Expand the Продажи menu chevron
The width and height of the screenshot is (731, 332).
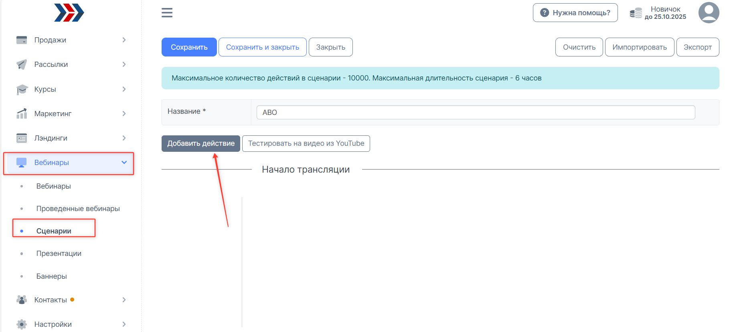pos(124,40)
